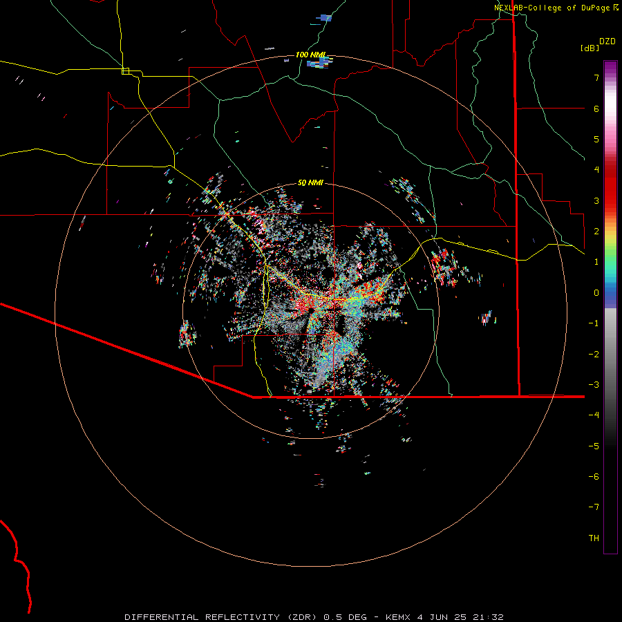Click the positive 7 scale value
The width and height of the screenshot is (622, 622).
coord(596,77)
